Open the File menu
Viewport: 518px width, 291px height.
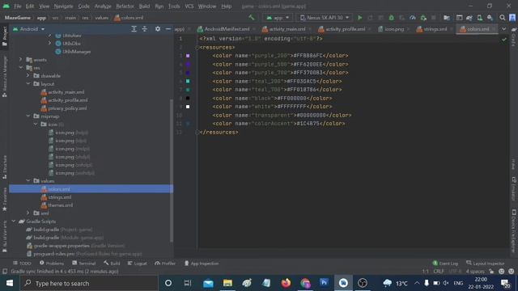(17, 6)
